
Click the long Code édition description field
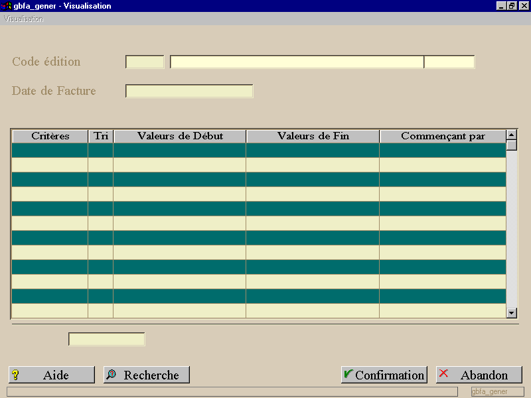pos(297,62)
